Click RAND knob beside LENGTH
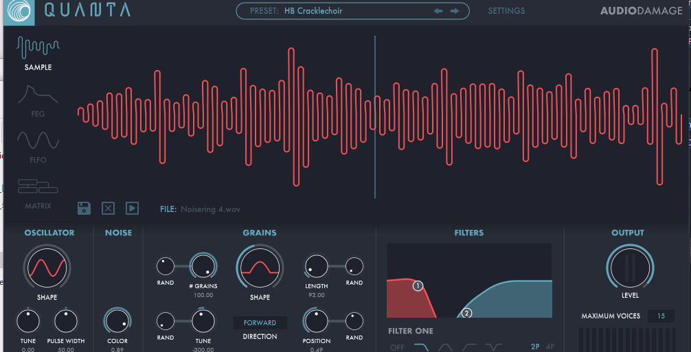Viewport: 691px width, 352px height. pos(354,266)
